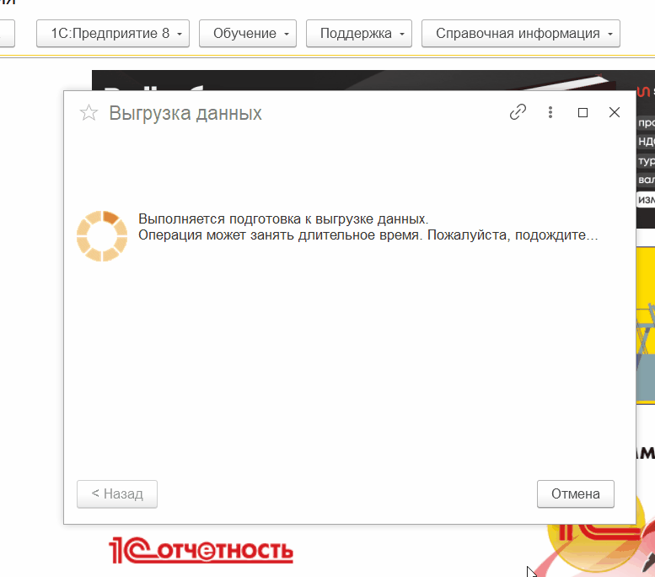Go back with the Назад button
The image size is (655, 577).
pyautogui.click(x=117, y=493)
